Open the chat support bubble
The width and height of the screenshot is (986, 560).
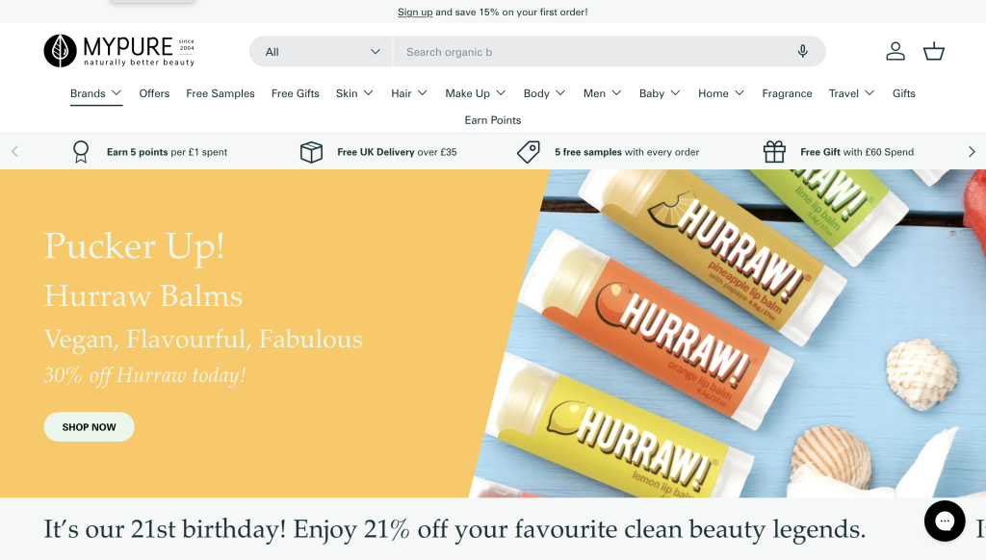pyautogui.click(x=944, y=522)
